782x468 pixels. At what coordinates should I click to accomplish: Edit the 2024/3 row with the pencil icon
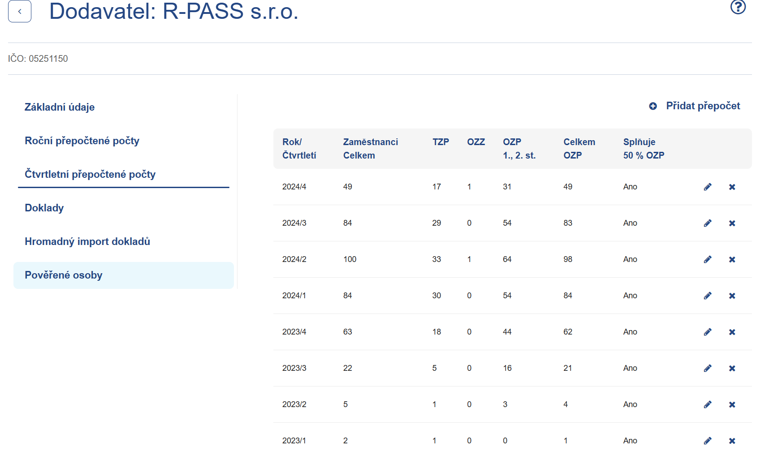pos(708,223)
